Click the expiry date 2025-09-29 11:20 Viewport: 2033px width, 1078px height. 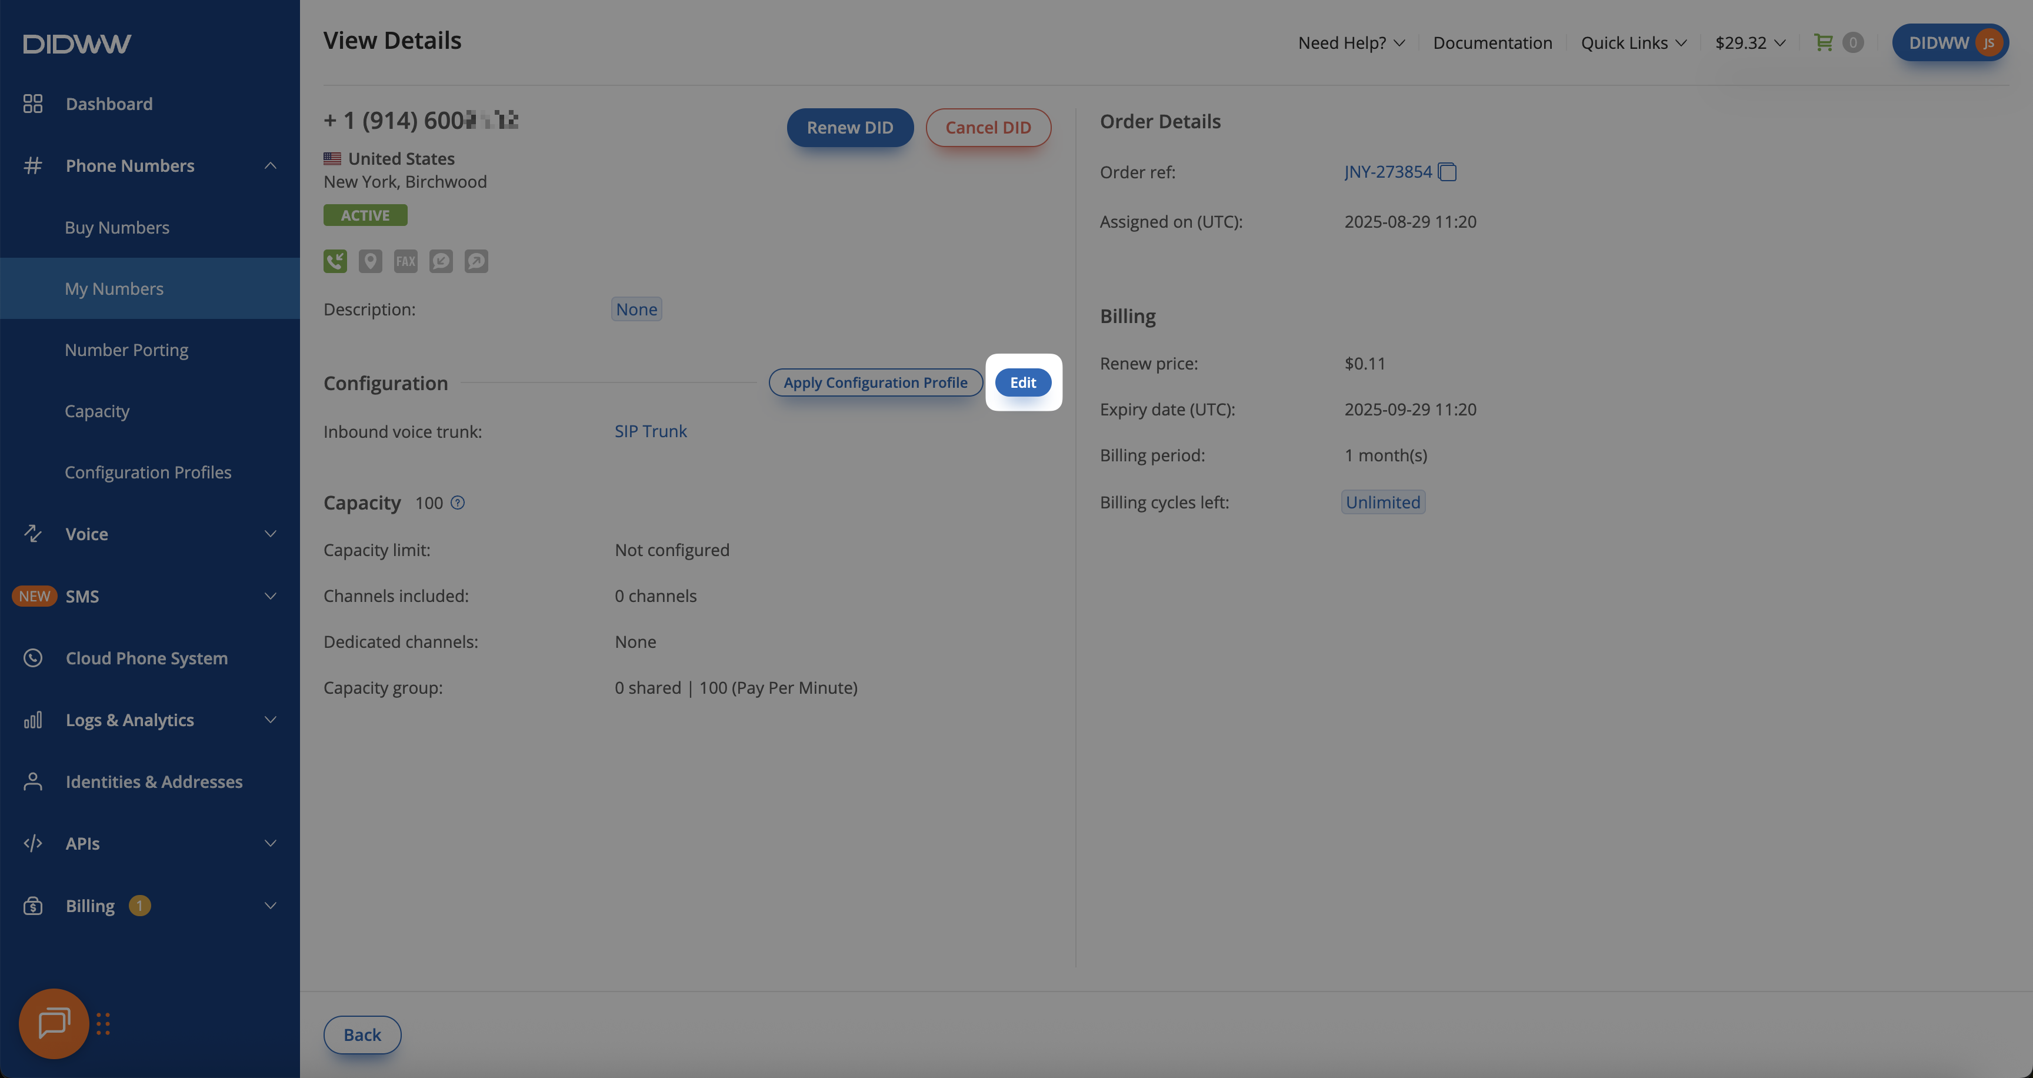(x=1410, y=409)
